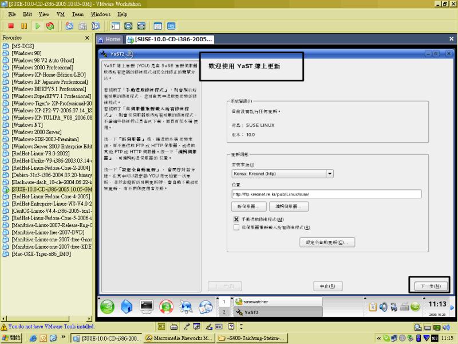This screenshot has width=458, height=344.
Task: Open the S400-Taichung-Station folder taskbar button
Action: coord(252,338)
